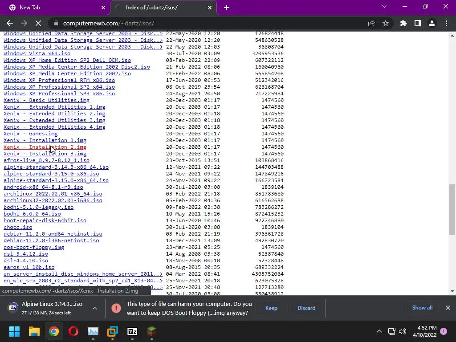
Task: Launch Opera from the taskbar
Action: pos(73,331)
